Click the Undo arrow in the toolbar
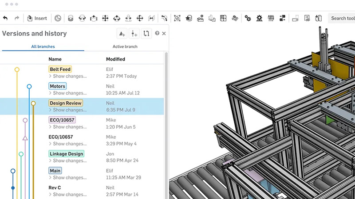This screenshot has width=355, height=199. pyautogui.click(x=5, y=18)
